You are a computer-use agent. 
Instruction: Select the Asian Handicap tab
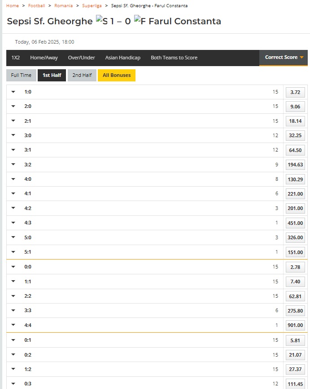coord(122,58)
